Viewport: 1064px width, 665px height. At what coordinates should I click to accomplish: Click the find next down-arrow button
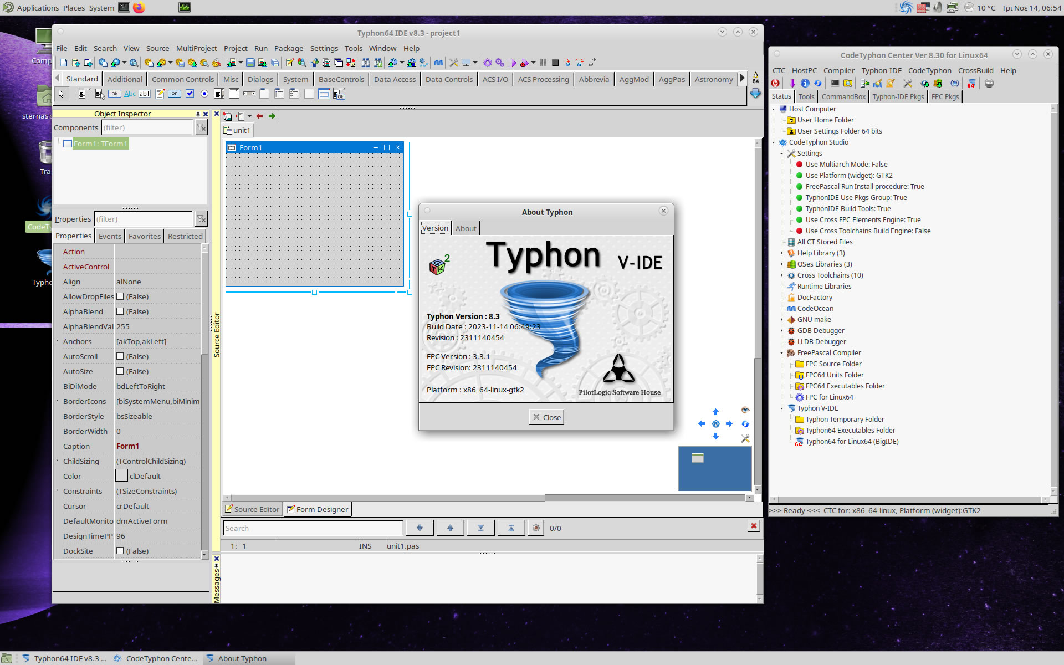coord(420,528)
